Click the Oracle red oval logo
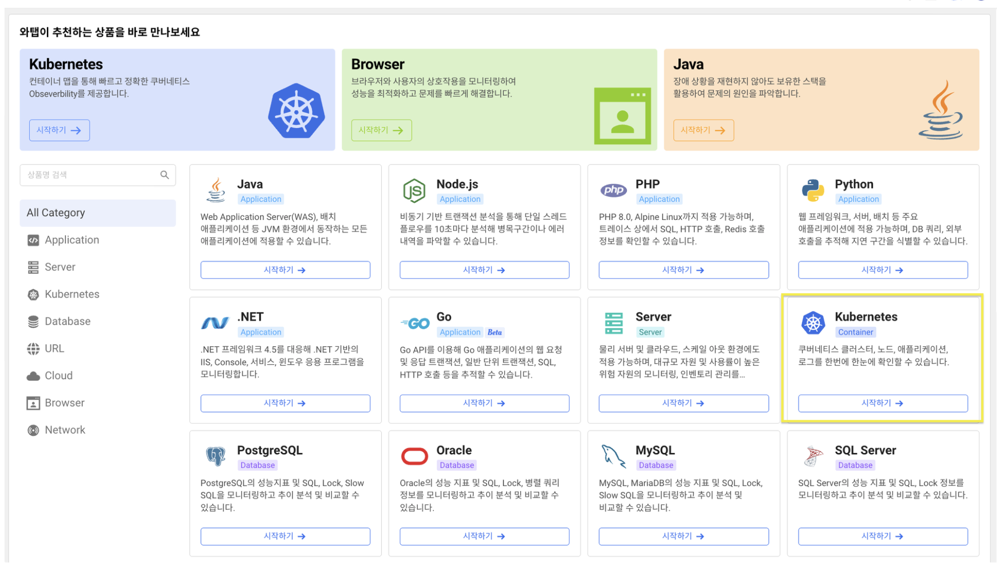Image resolution: width=997 pixels, height=563 pixels. [x=414, y=456]
